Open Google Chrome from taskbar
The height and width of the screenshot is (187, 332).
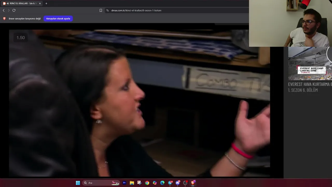point(147,183)
